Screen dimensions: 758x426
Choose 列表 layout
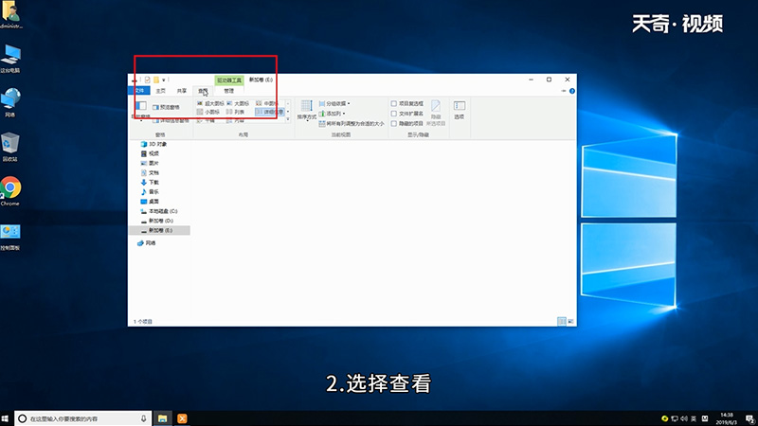(x=235, y=112)
